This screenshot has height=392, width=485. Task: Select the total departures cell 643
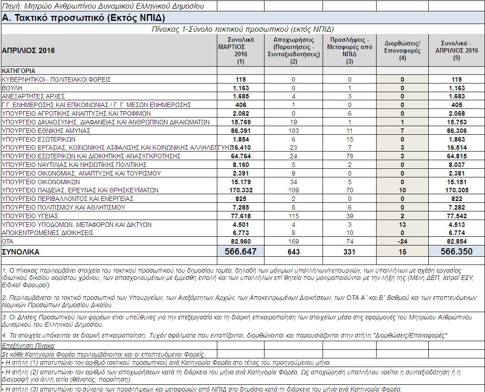pos(294,252)
